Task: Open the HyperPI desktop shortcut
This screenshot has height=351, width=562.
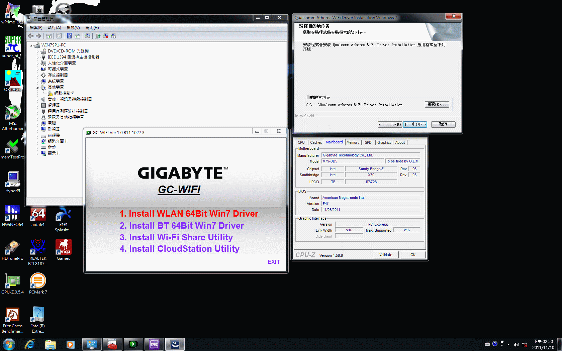Action: pyautogui.click(x=13, y=182)
